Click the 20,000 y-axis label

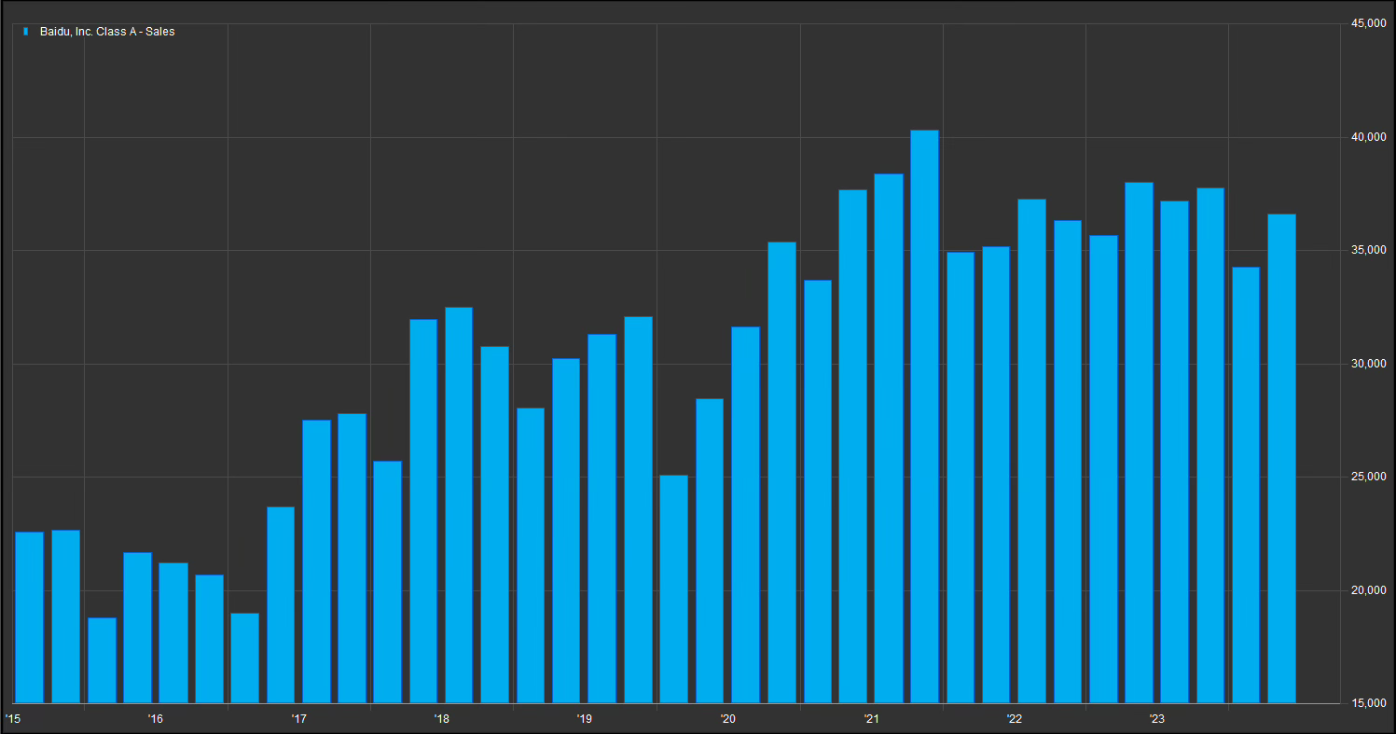point(1369,590)
